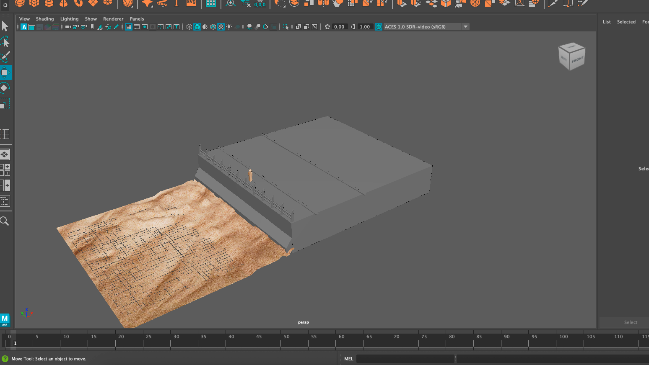Activate the Move tool
The height and width of the screenshot is (365, 649).
coord(5,72)
